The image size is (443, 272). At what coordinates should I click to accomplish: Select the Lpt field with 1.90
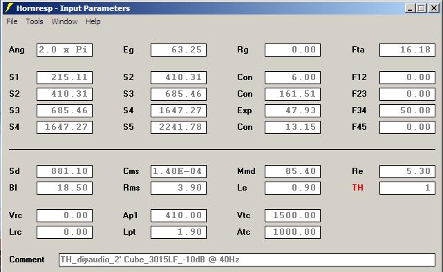click(178, 232)
